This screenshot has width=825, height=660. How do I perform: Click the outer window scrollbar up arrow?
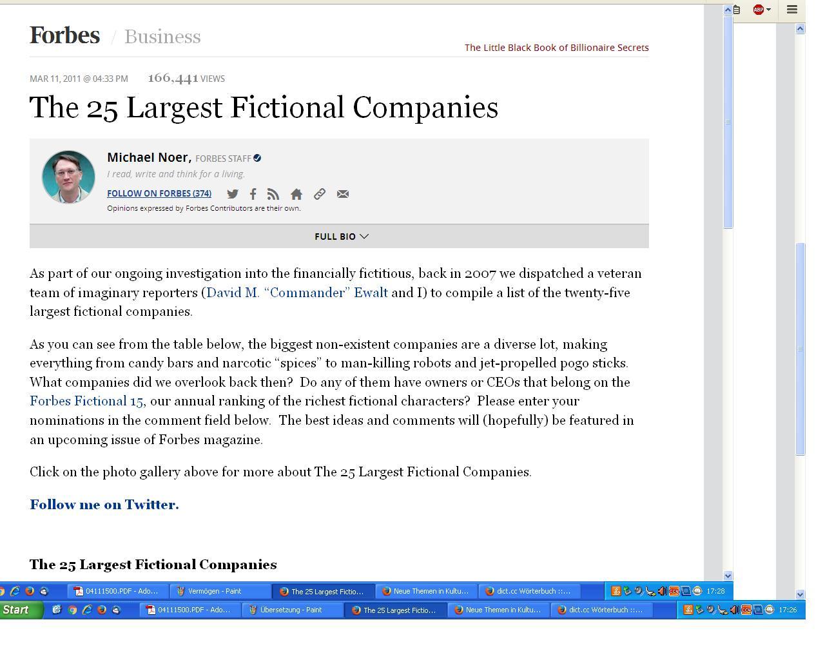[x=801, y=28]
